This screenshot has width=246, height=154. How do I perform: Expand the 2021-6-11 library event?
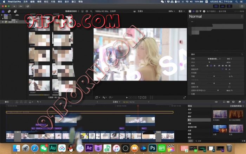pyautogui.click(x=3, y=22)
